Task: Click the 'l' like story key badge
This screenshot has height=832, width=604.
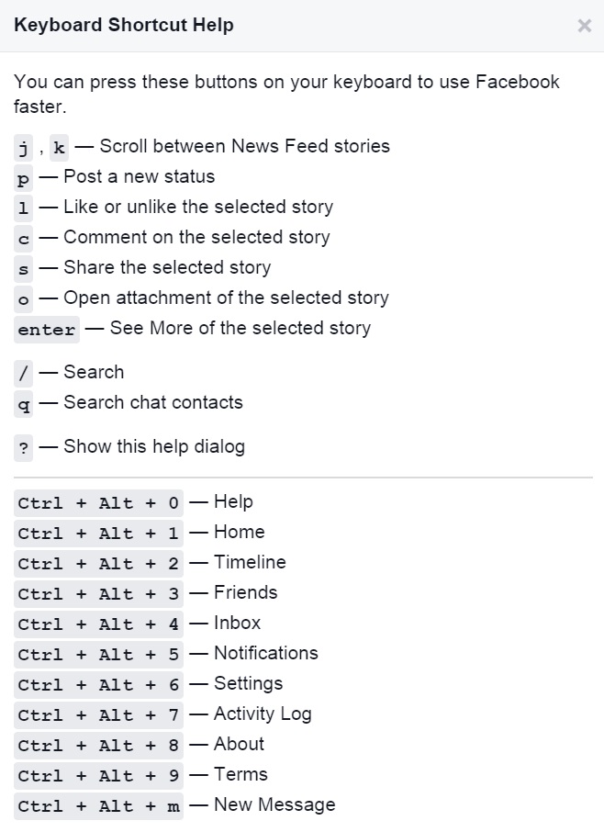Action: coord(24,208)
